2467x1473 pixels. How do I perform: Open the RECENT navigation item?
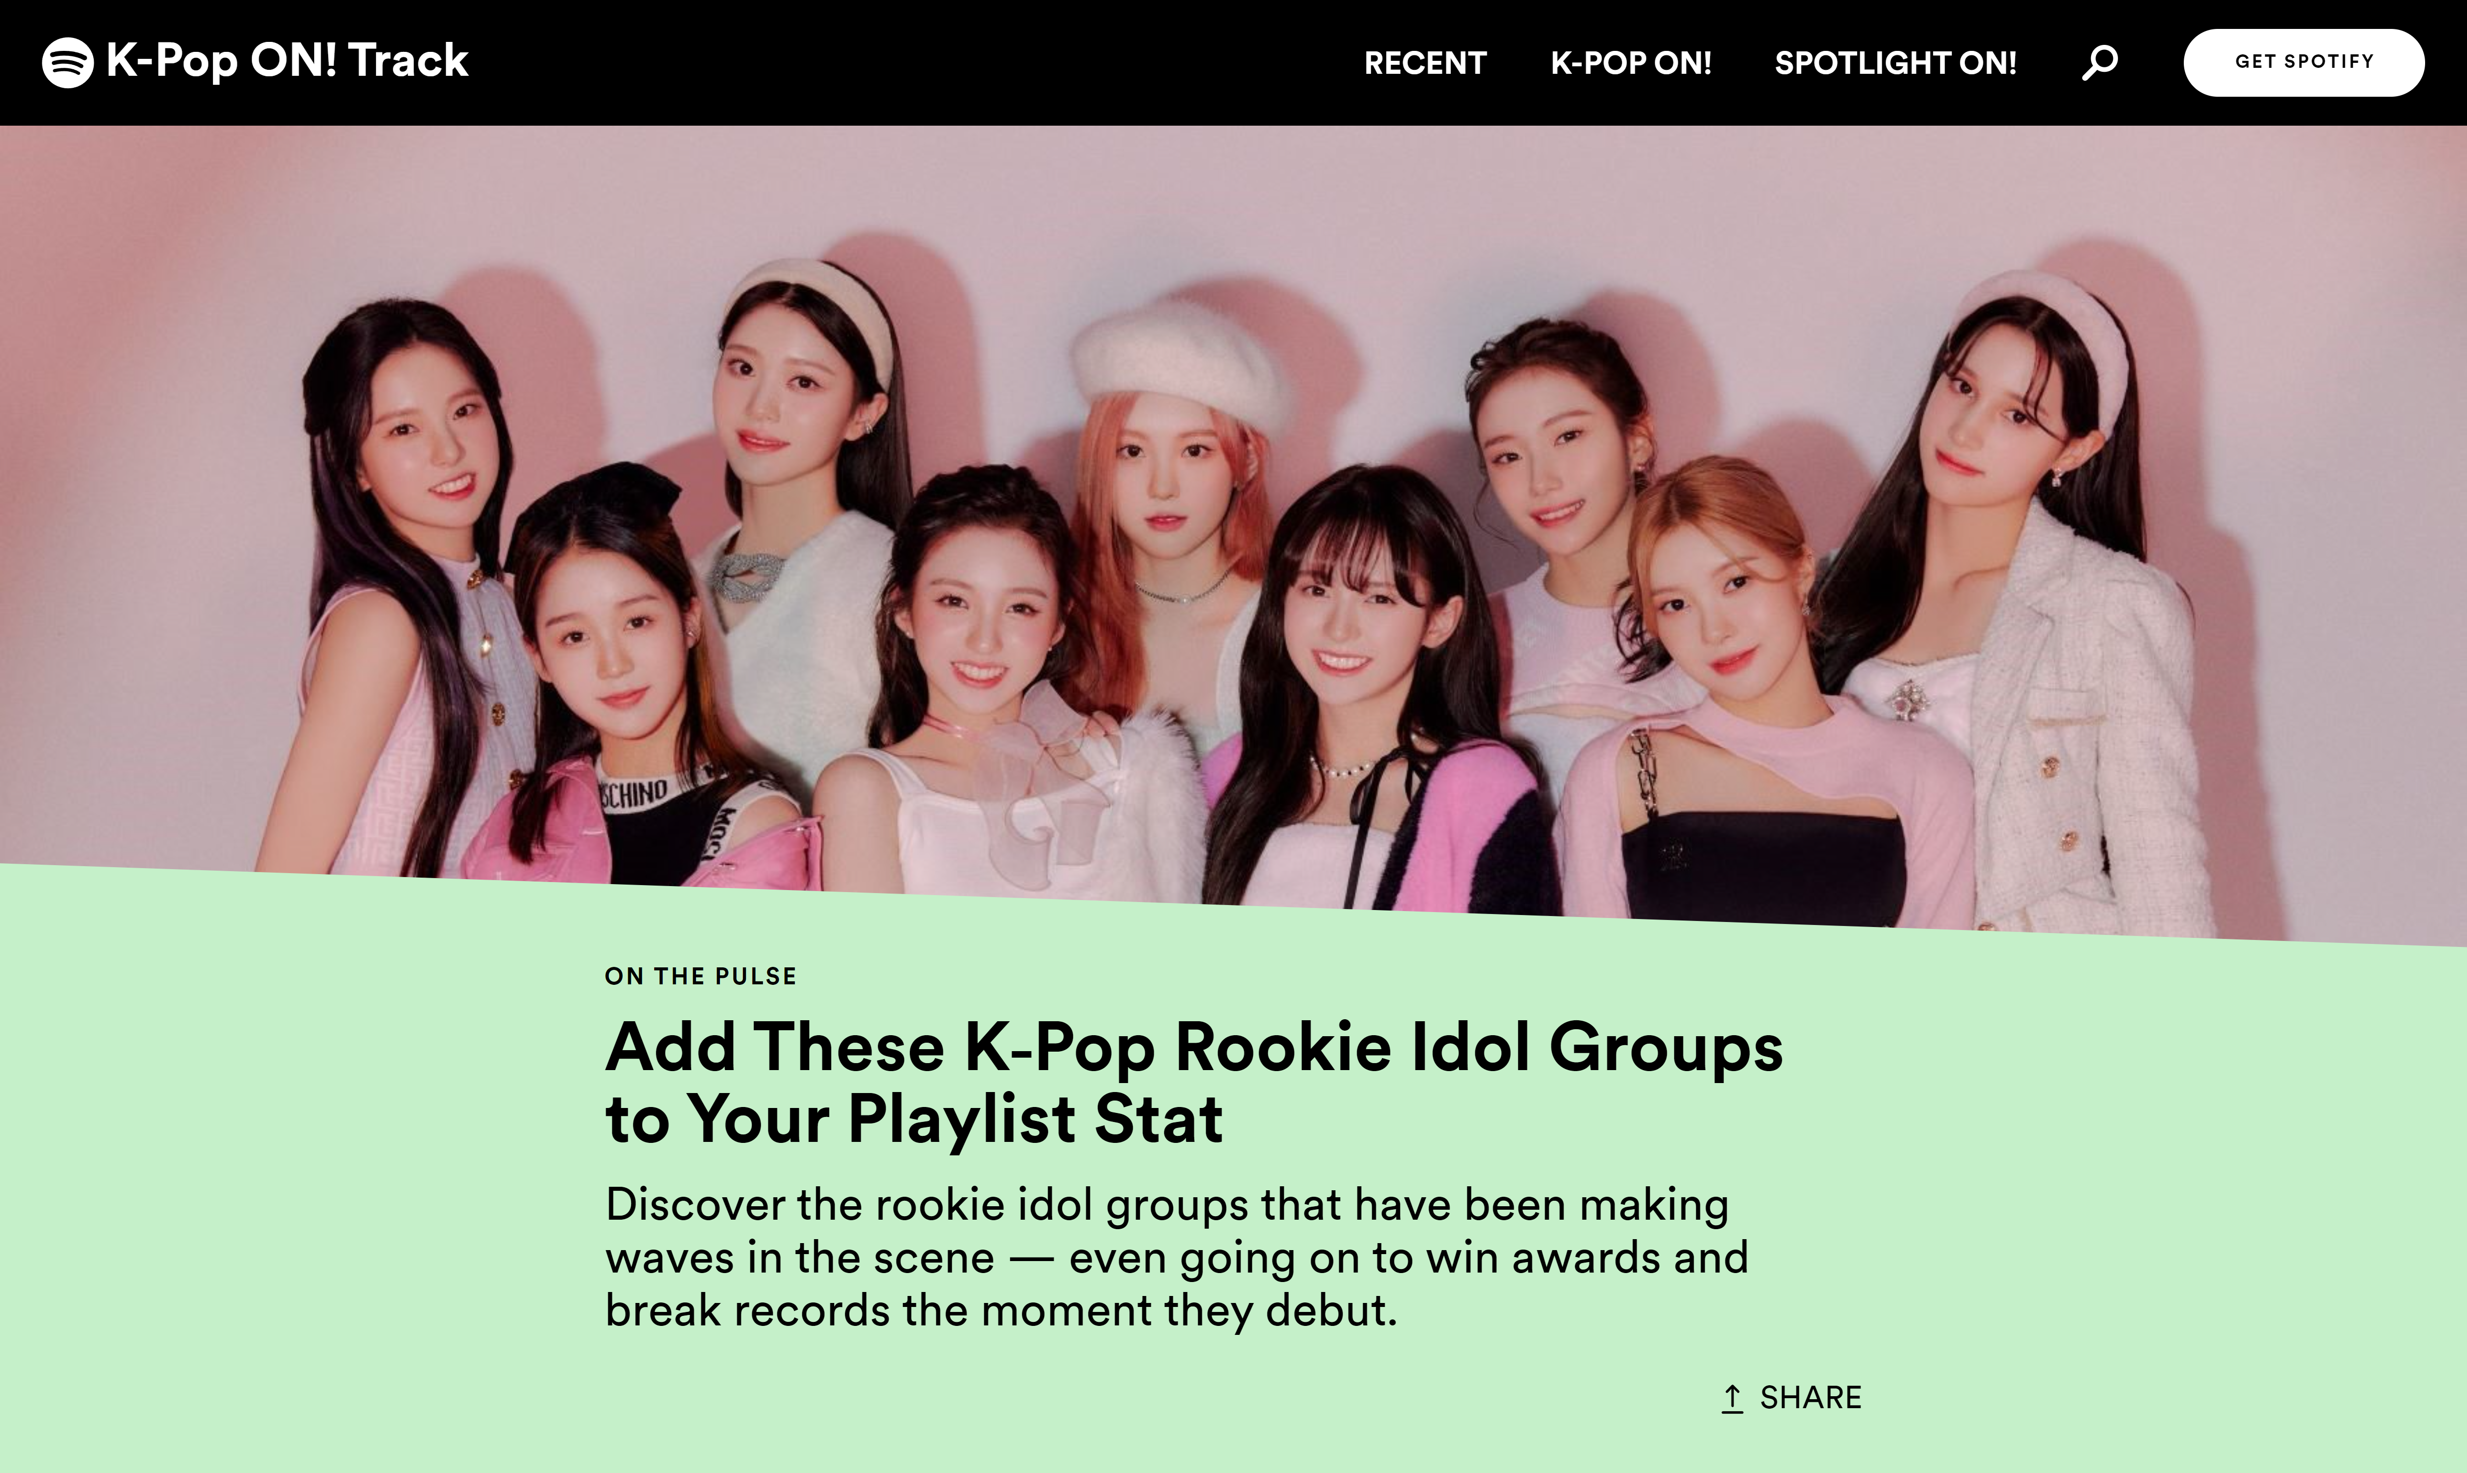(x=1425, y=62)
